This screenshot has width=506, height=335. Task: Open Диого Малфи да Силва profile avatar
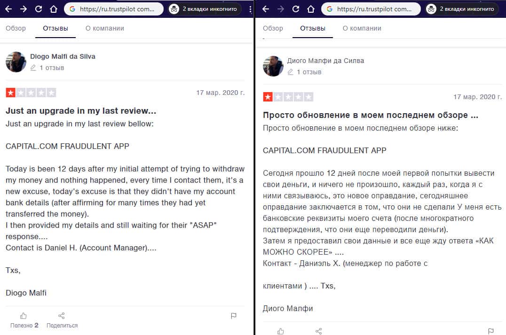(273, 66)
